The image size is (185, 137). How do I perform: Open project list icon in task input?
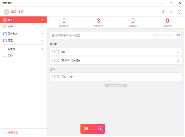(178, 35)
